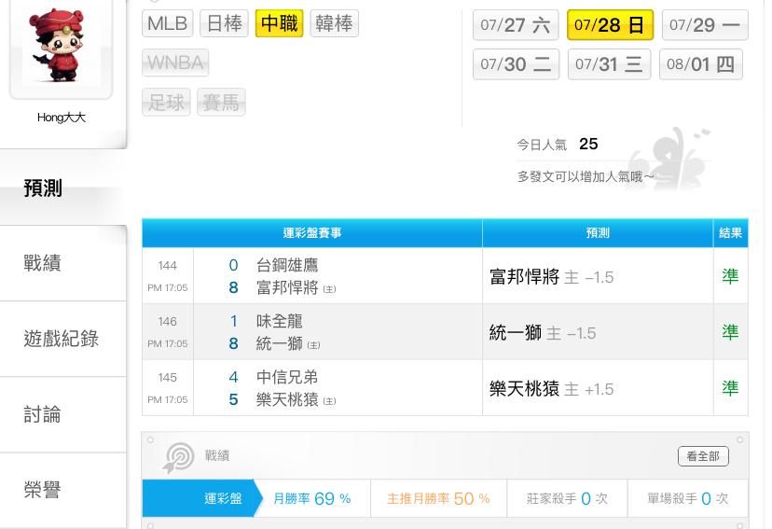Choose the 賽馬 category
This screenshot has height=529, width=772.
tap(221, 103)
